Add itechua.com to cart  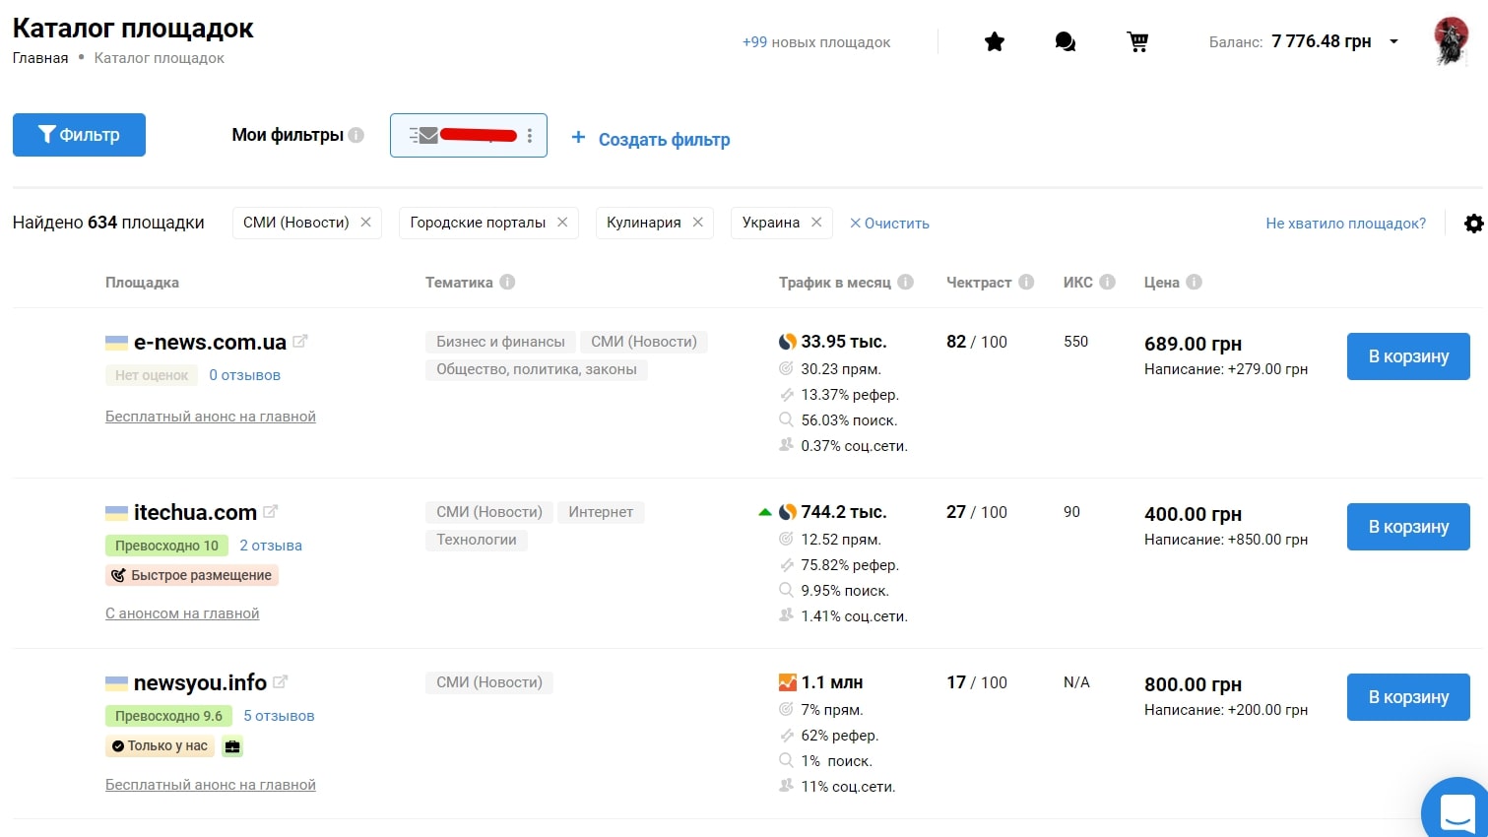tap(1408, 527)
